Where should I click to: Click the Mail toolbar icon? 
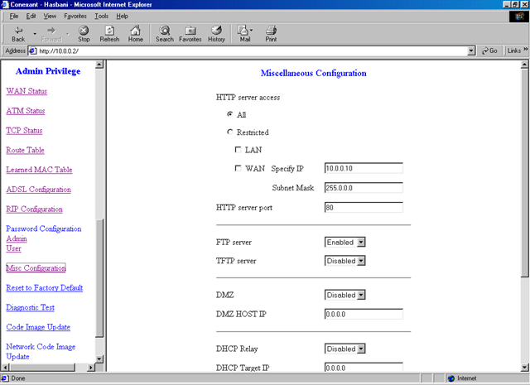coord(244,34)
